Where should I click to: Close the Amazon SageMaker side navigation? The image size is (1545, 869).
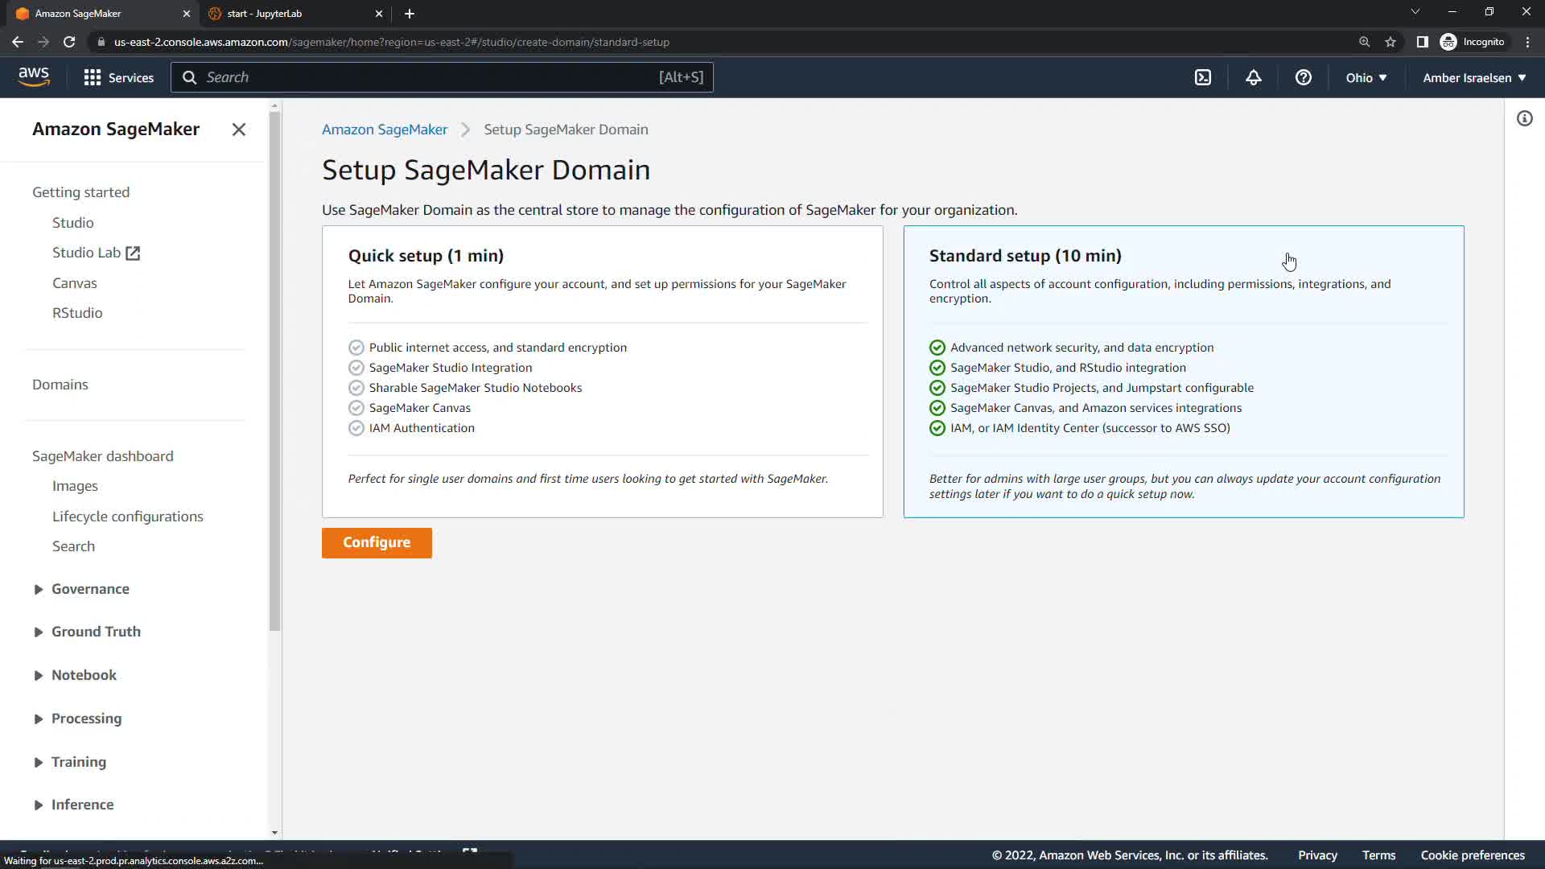pos(238,130)
